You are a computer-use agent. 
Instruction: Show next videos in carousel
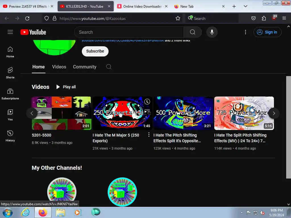(274, 113)
